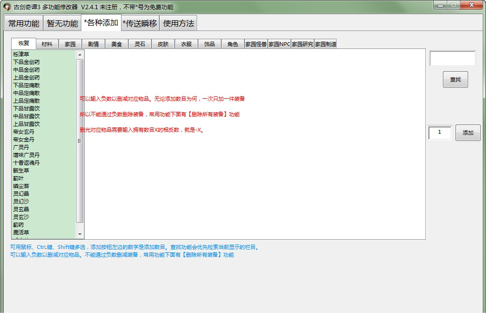Switch to the 常用功能 main tab
The image size is (486, 325).
tap(24, 23)
